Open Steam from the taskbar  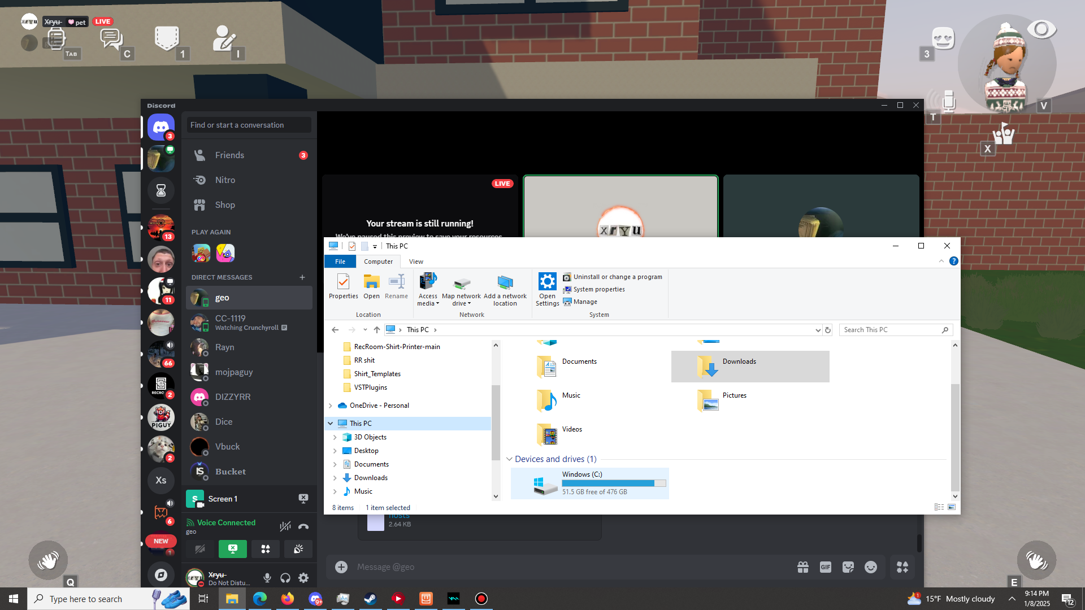pyautogui.click(x=370, y=599)
